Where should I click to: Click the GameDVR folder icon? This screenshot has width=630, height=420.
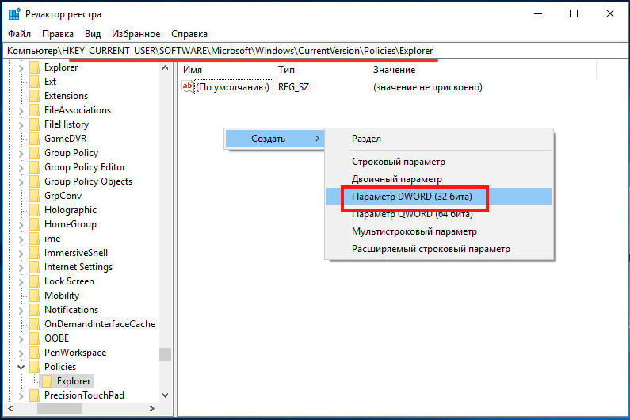coord(35,139)
